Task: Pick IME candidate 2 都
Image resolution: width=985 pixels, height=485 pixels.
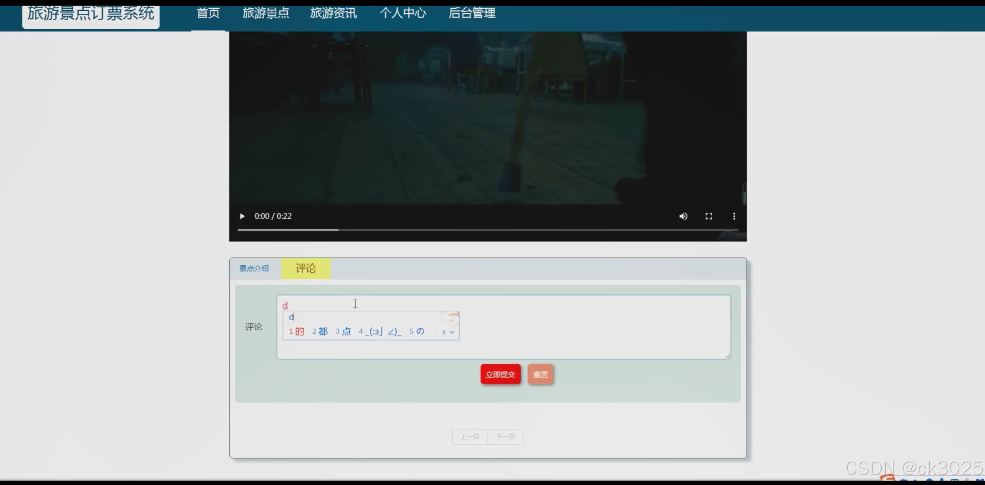Action: pos(320,332)
